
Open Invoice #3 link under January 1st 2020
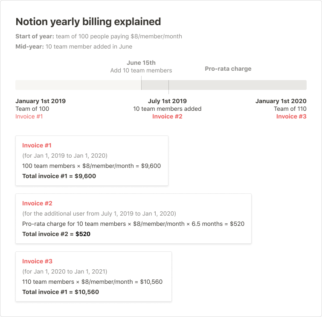[x=291, y=116]
